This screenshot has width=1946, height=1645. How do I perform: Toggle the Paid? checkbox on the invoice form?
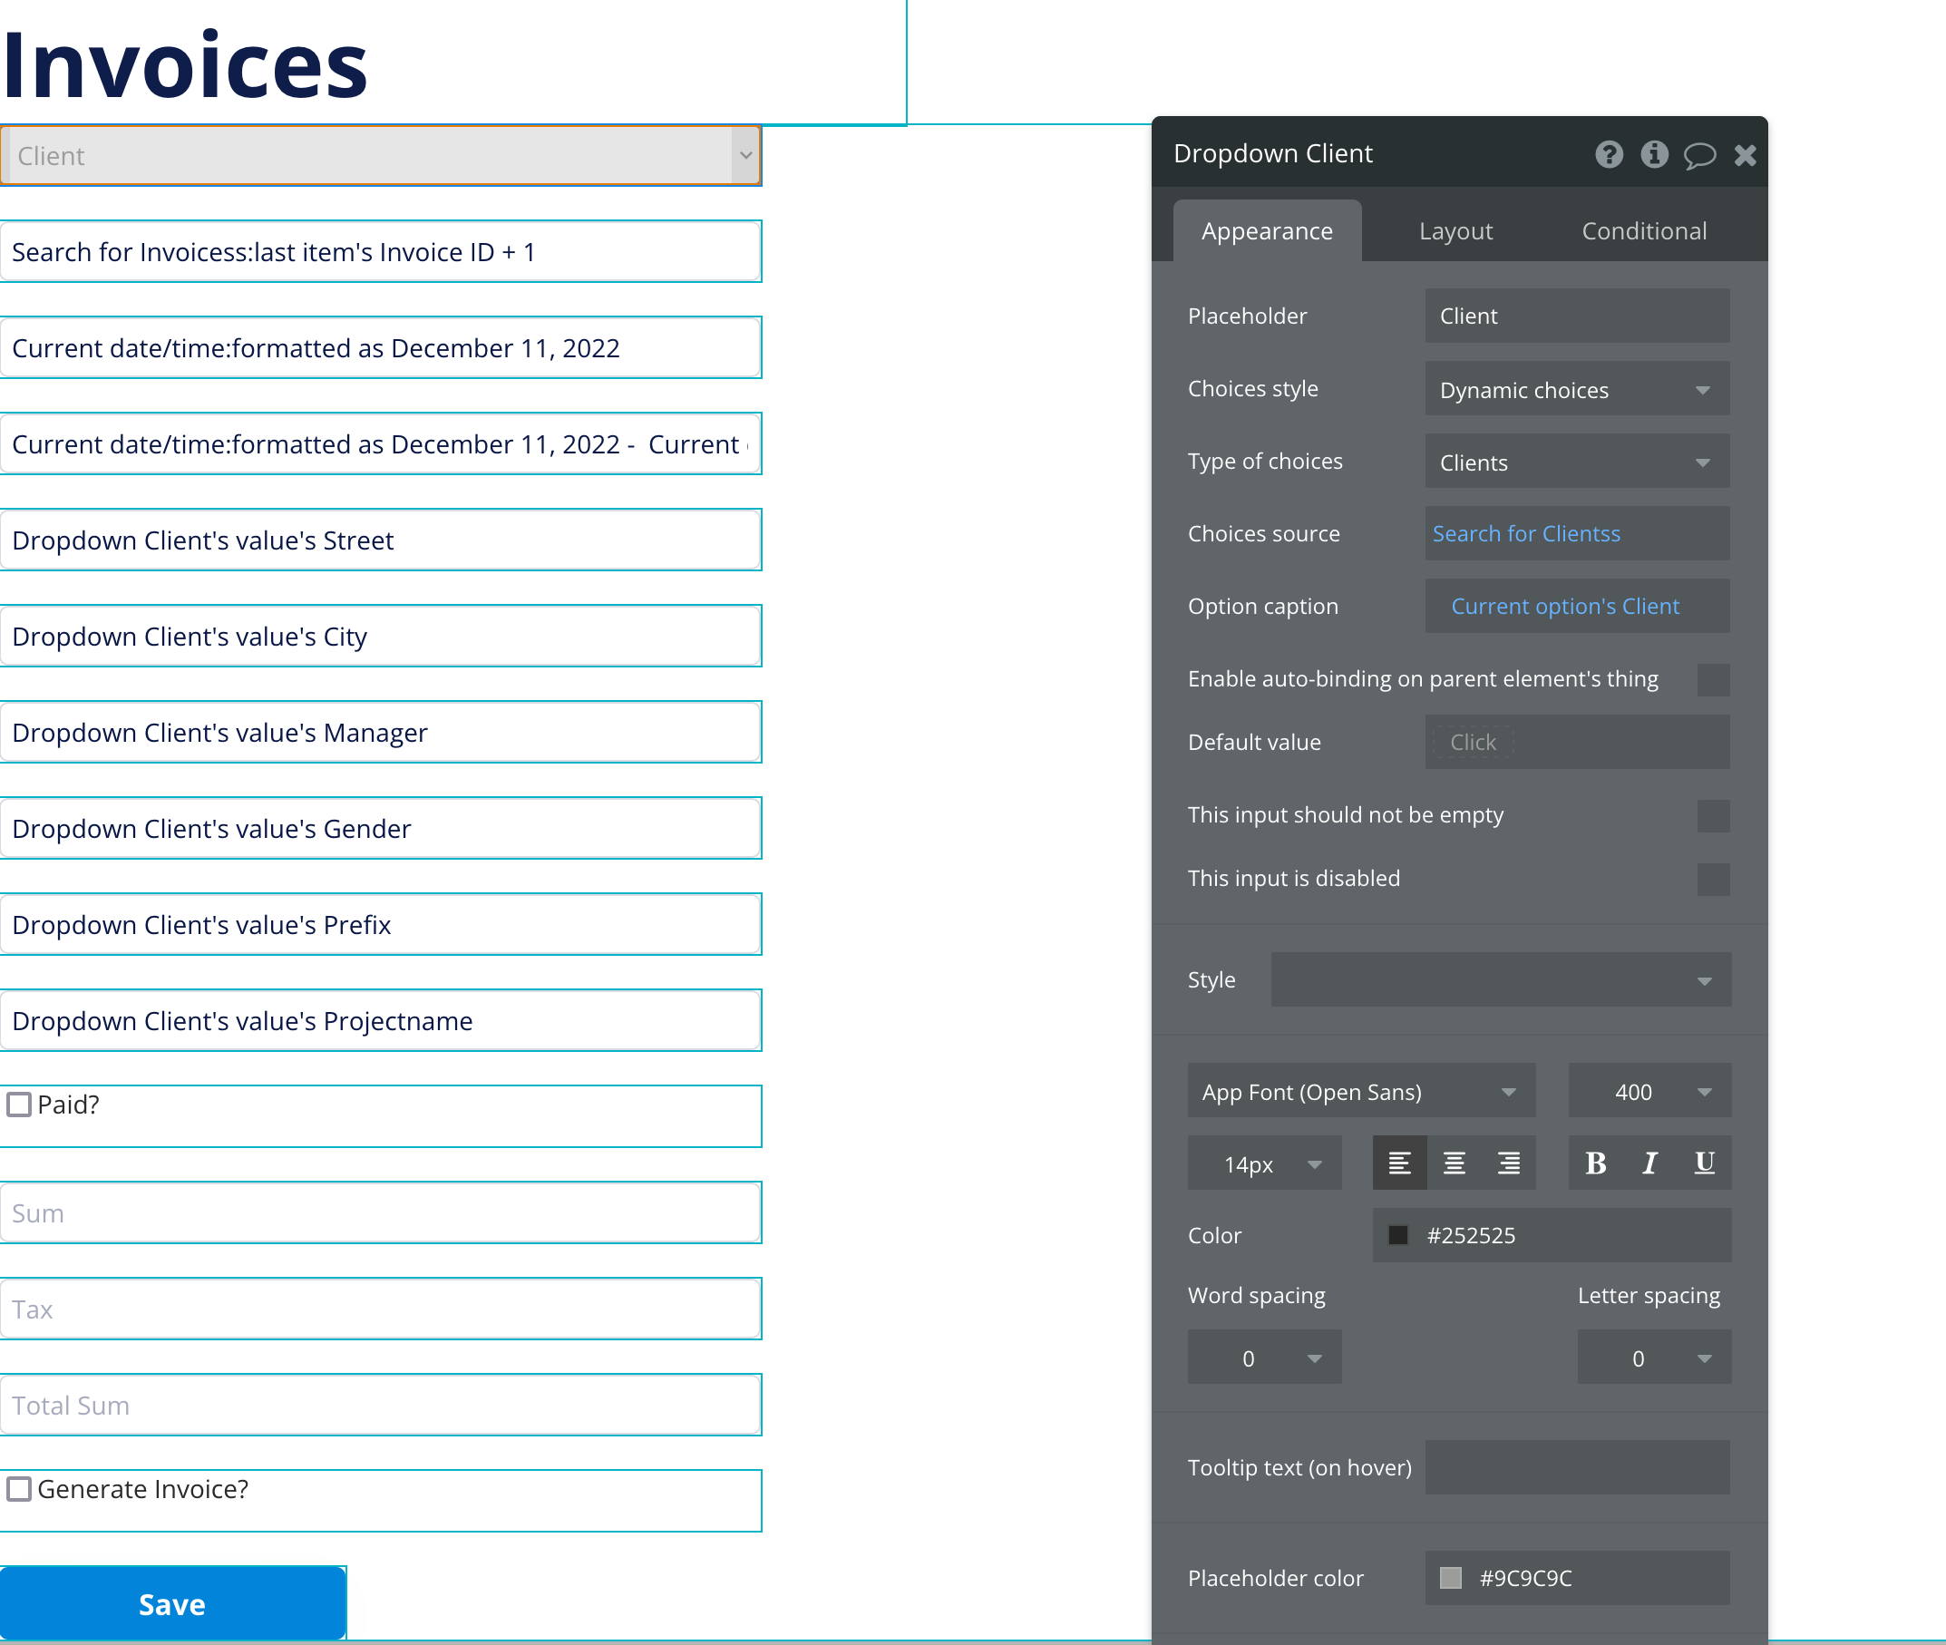click(20, 1105)
